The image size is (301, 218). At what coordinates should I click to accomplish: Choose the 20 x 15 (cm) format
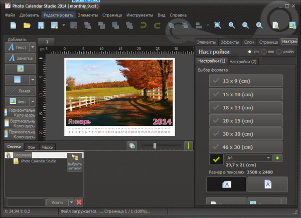click(245, 120)
